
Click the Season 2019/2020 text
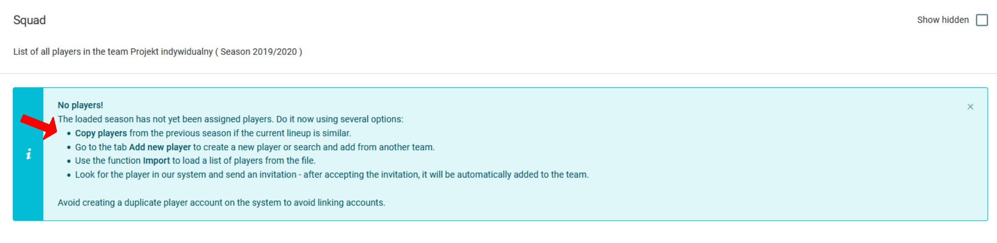(x=258, y=52)
